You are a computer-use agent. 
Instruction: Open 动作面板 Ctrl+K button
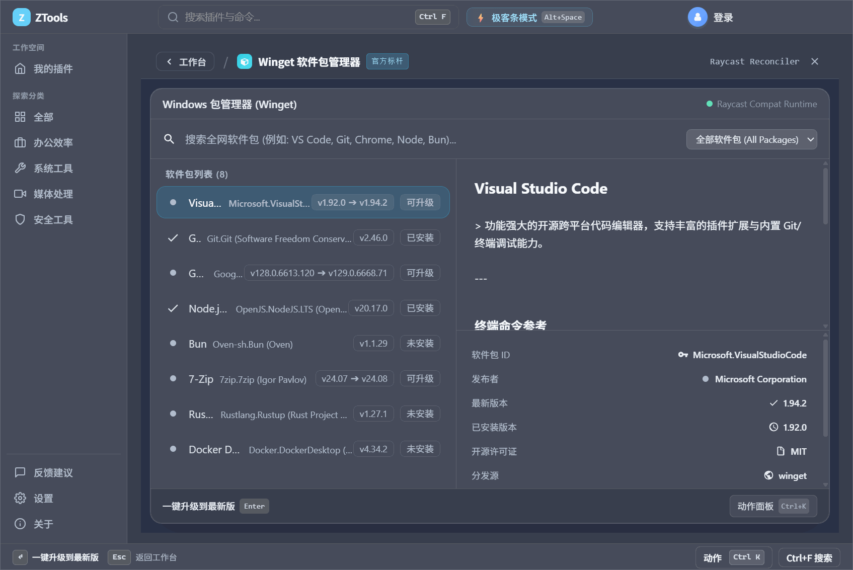[x=773, y=506]
